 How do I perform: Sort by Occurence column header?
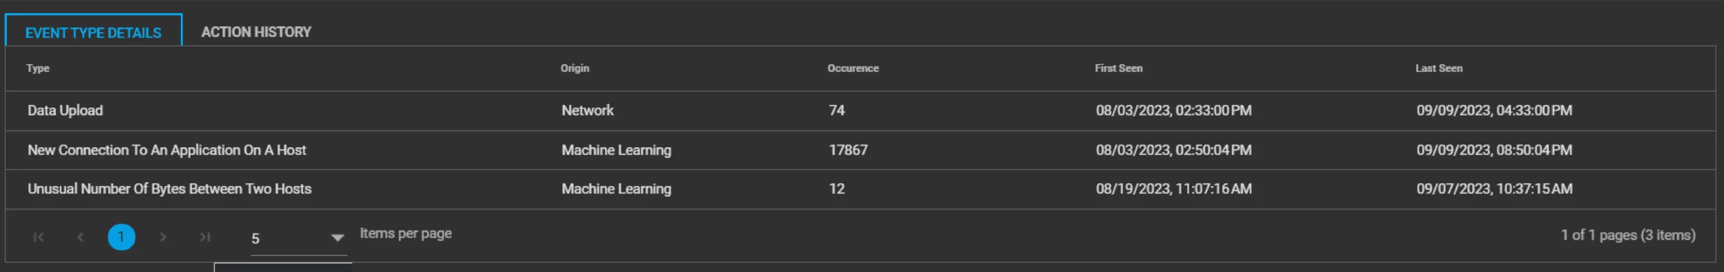(x=853, y=69)
